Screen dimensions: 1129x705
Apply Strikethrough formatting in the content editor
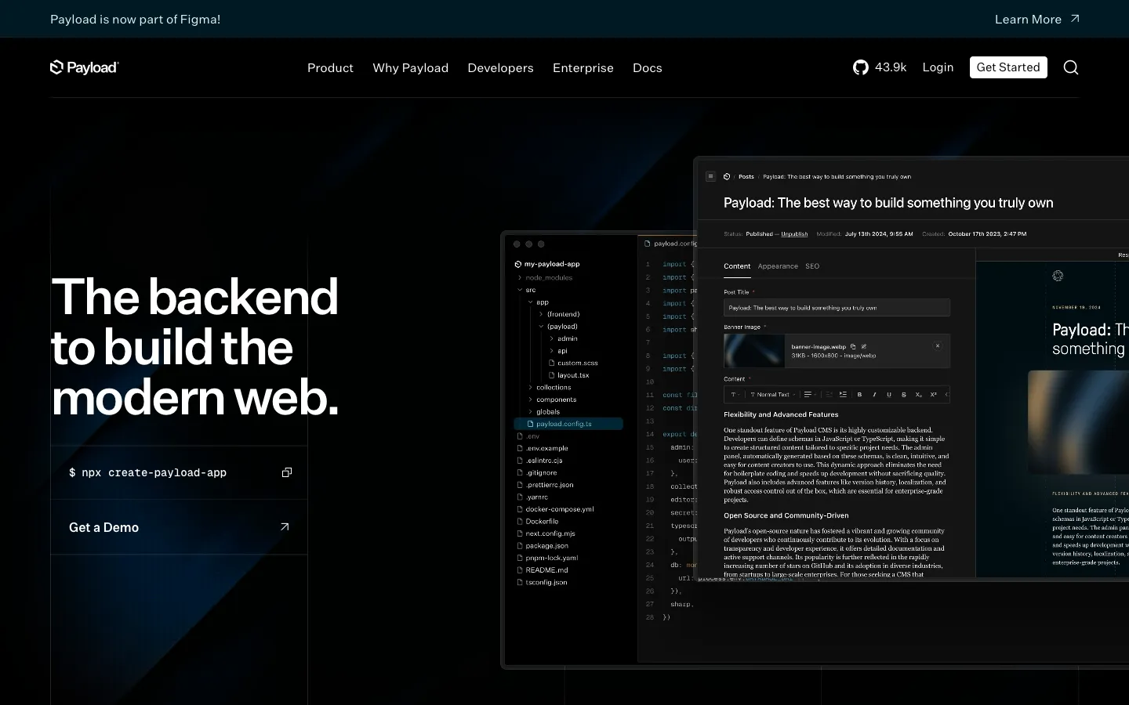[x=904, y=395]
